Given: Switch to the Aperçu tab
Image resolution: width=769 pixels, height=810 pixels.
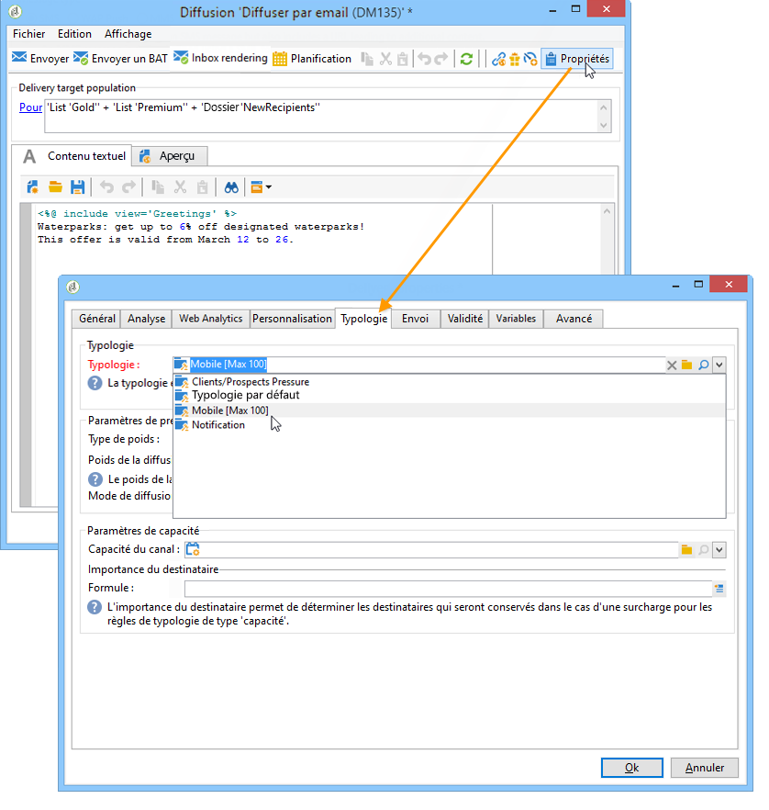Looking at the screenshot, I should coord(170,156).
